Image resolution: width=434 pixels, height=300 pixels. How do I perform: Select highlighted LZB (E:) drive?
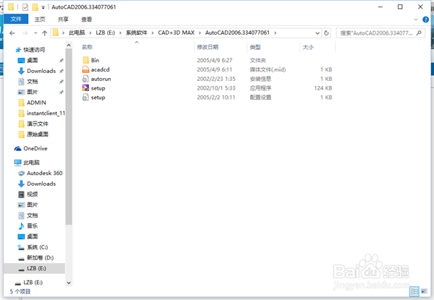coord(36,268)
